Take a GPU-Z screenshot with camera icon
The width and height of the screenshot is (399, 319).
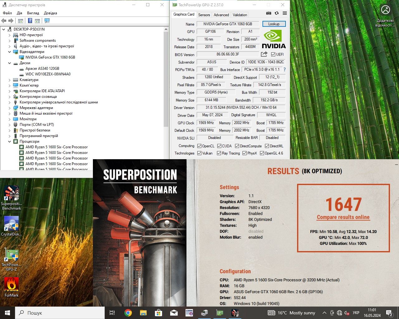pyautogui.click(x=268, y=13)
